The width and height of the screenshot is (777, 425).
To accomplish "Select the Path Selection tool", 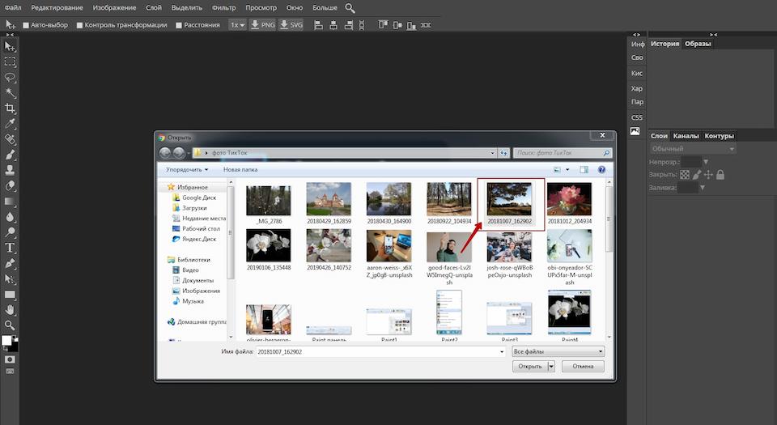I will pos(10,278).
